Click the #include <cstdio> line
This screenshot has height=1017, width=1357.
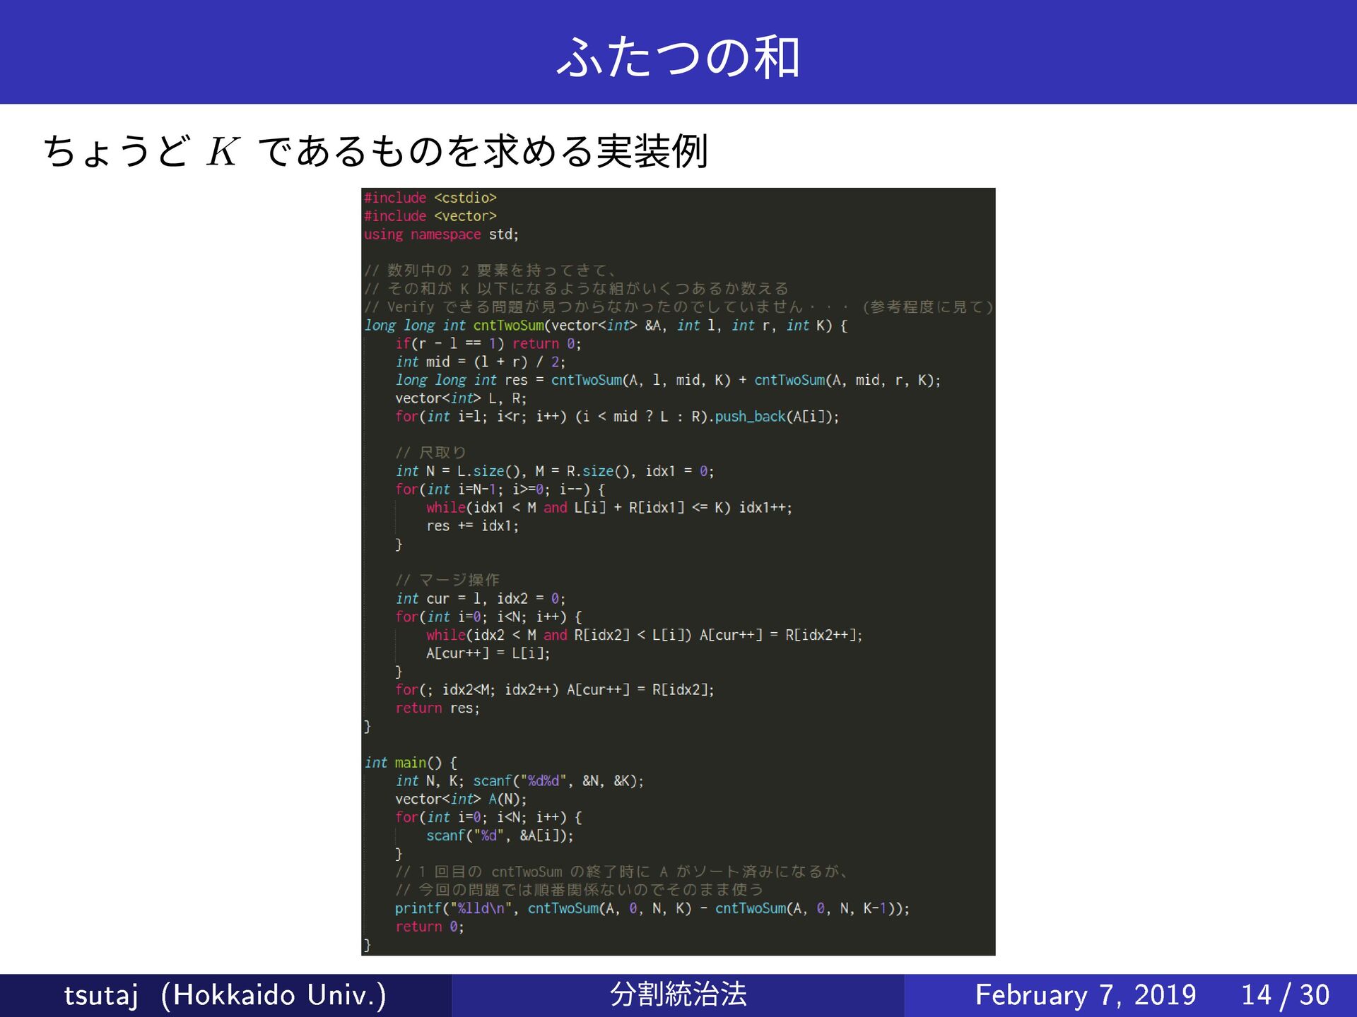point(430,198)
